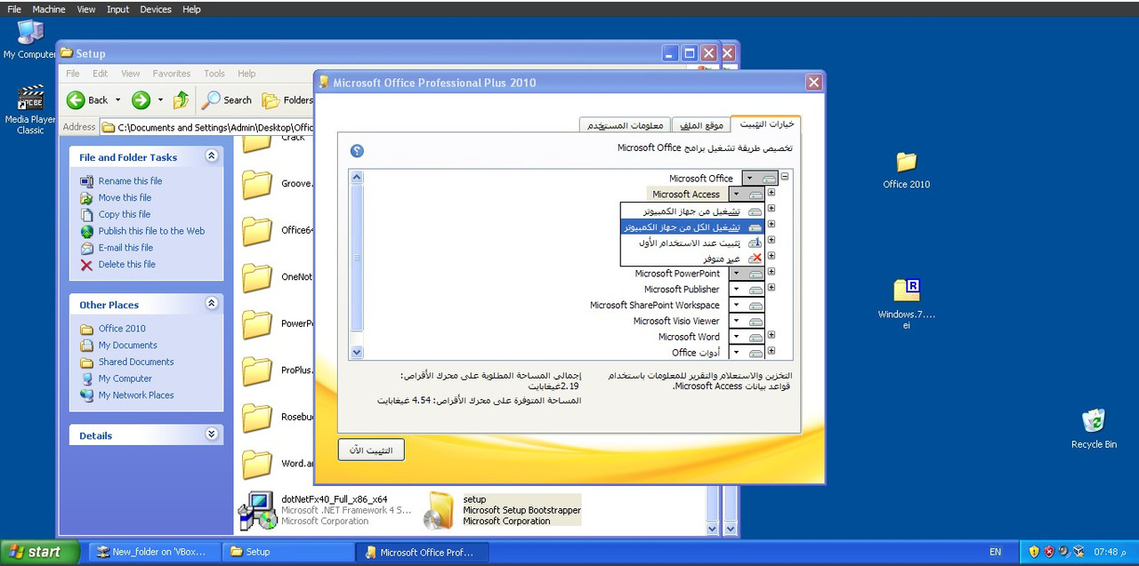Choose 'تشغيل من جهاز الكمبيوتر' option in popup menu
The image size is (1139, 566).
click(x=692, y=211)
